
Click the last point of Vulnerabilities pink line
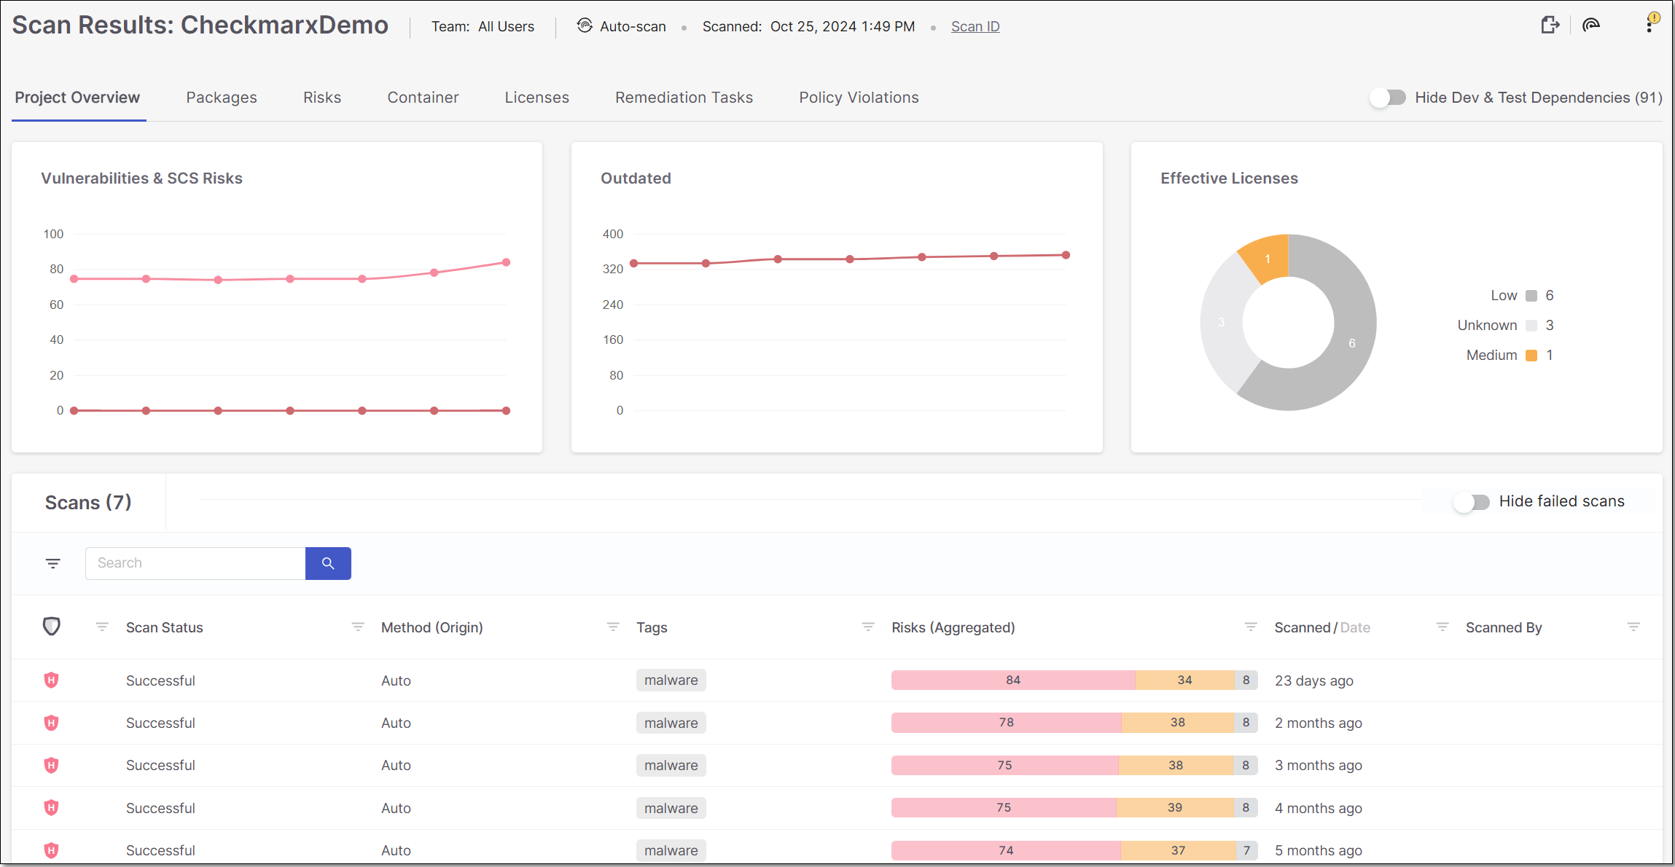(x=507, y=262)
